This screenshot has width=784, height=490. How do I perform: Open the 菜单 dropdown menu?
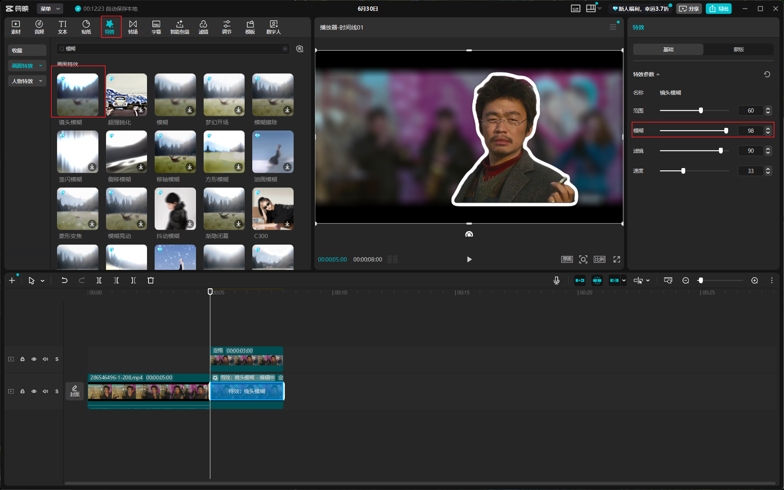(x=51, y=8)
